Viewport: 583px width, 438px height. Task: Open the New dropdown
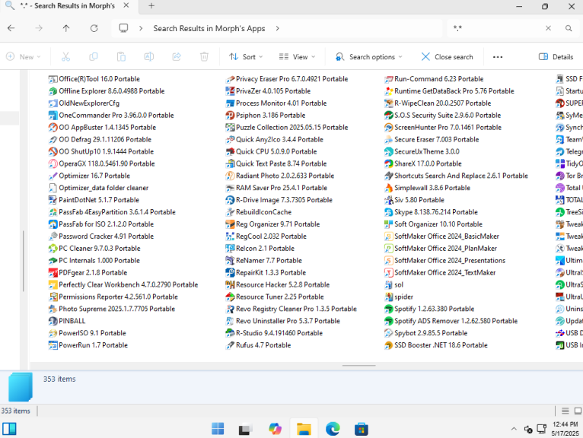tap(24, 57)
